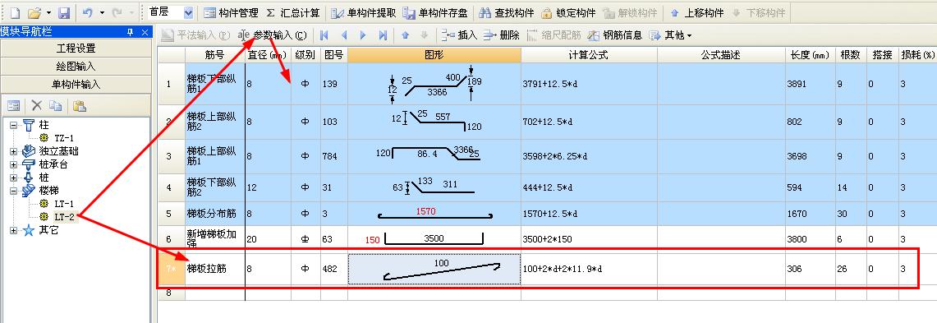Open the undo history dropdown arrow

(102, 12)
